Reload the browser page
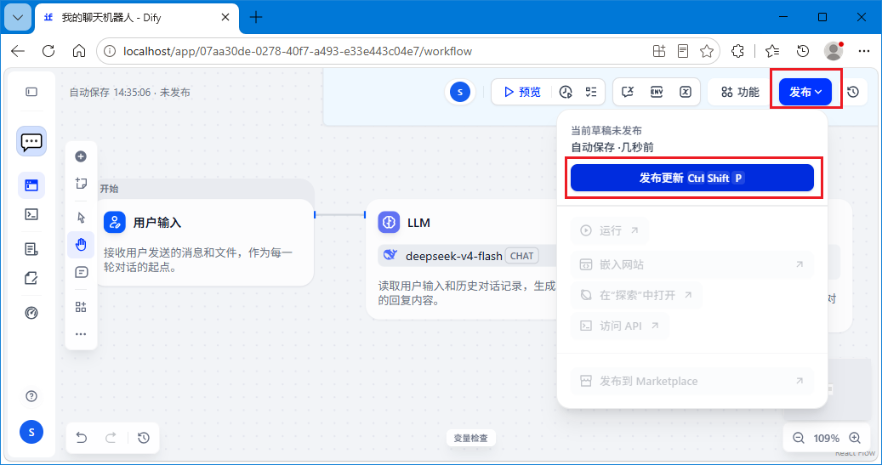The width and height of the screenshot is (882, 465). tap(49, 51)
